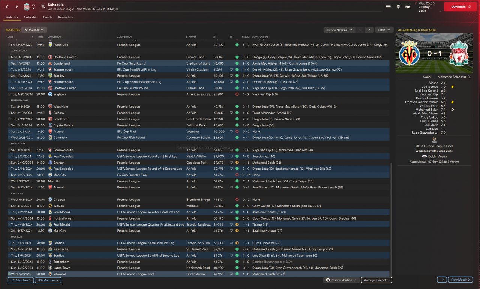The height and width of the screenshot is (289, 480).
Task: Switch to the Events tab
Action: click(48, 17)
